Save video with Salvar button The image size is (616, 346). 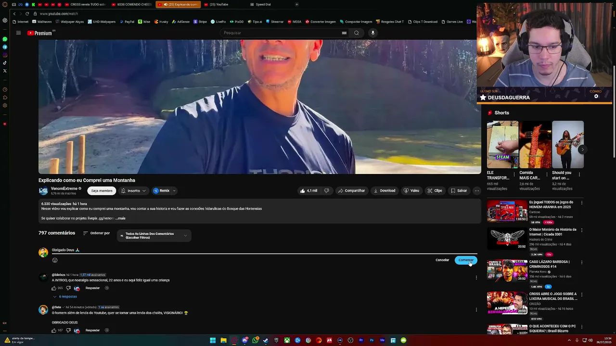pos(459,191)
